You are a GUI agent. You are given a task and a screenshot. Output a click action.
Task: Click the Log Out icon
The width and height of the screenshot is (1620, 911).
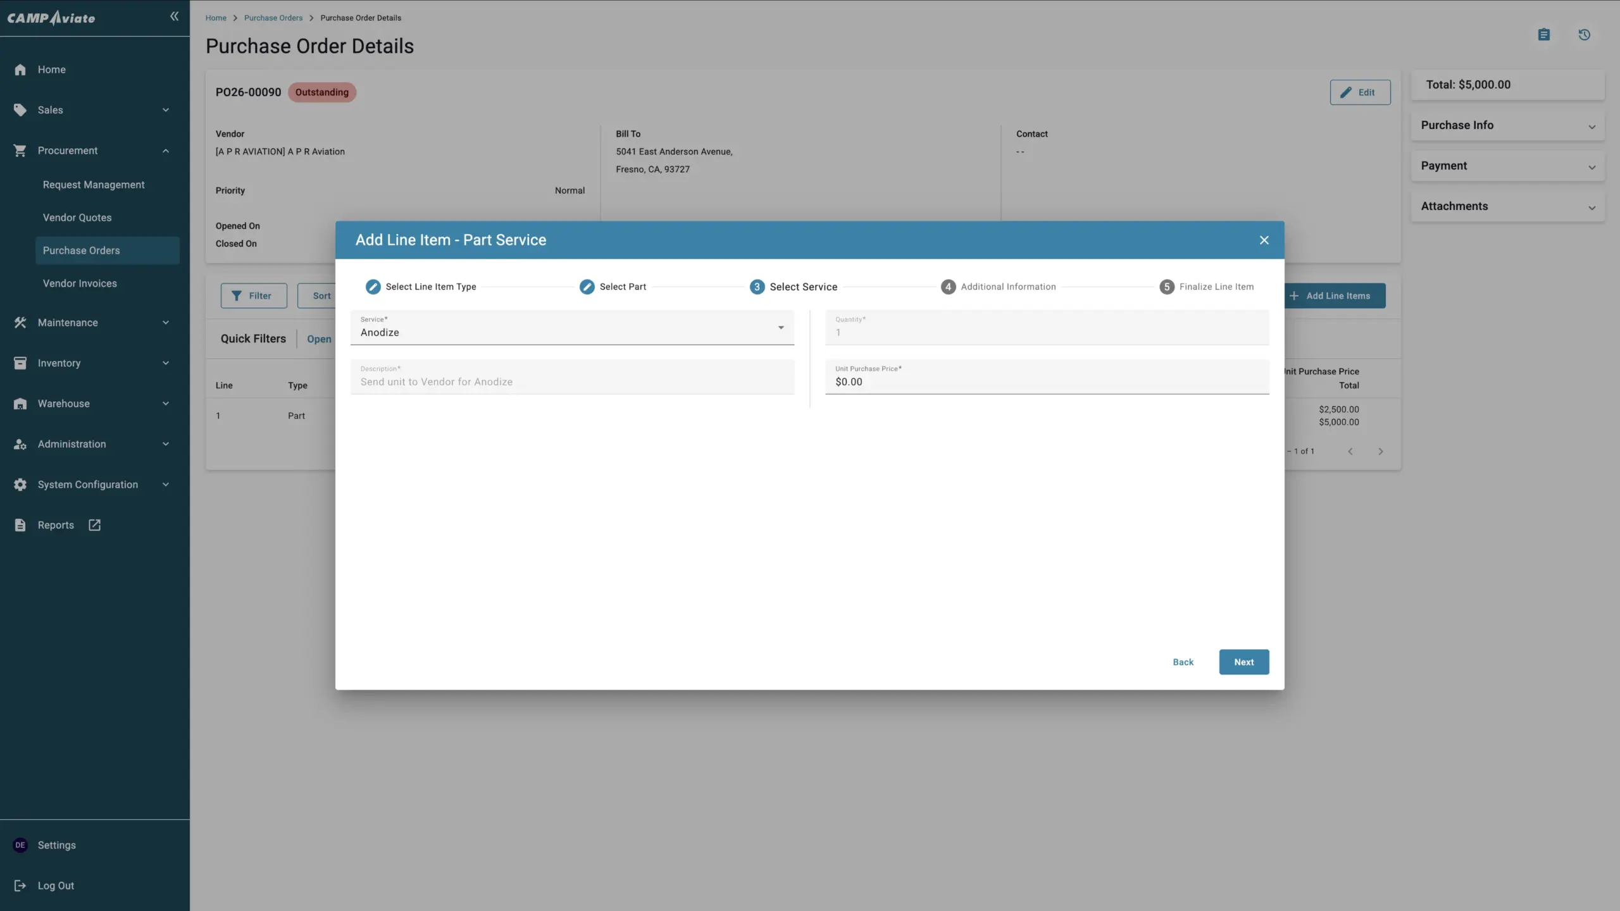(x=20, y=886)
